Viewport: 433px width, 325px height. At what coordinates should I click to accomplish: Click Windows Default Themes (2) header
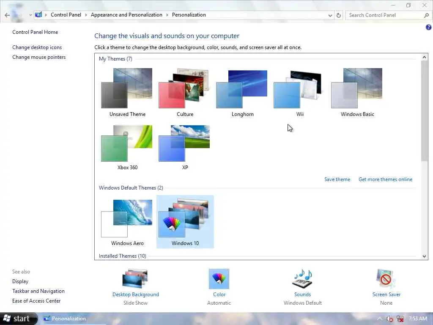[131, 188]
